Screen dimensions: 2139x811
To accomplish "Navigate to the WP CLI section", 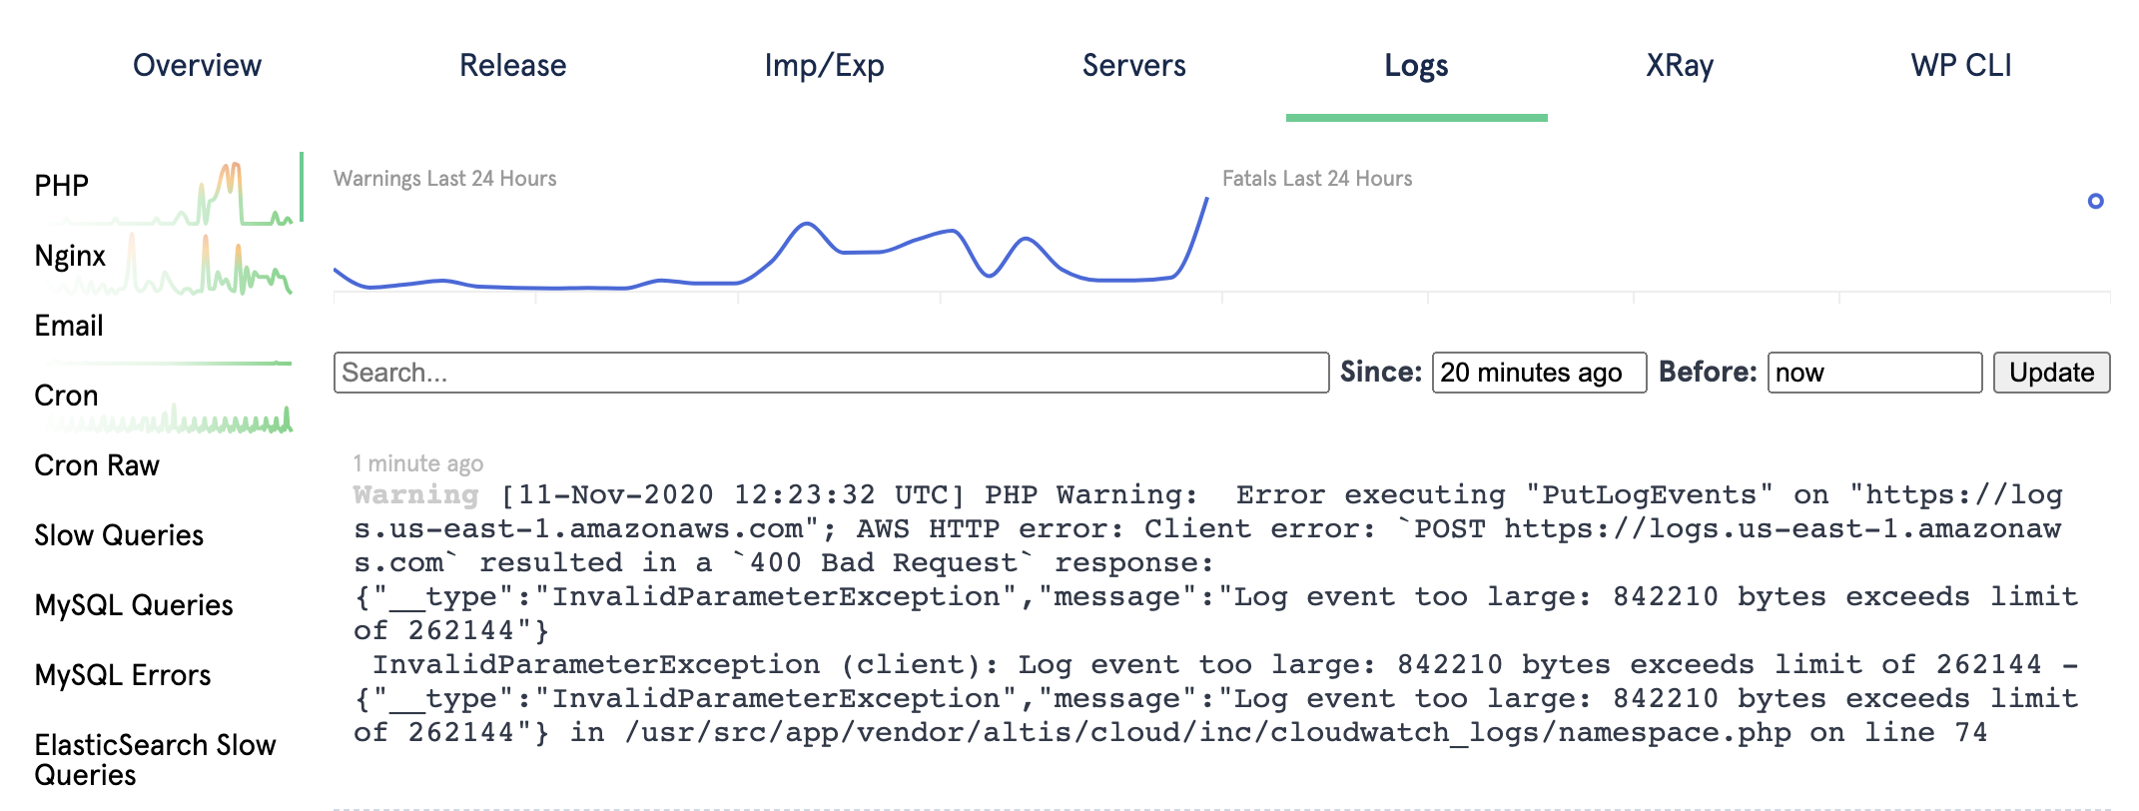I will pyautogui.click(x=1962, y=65).
